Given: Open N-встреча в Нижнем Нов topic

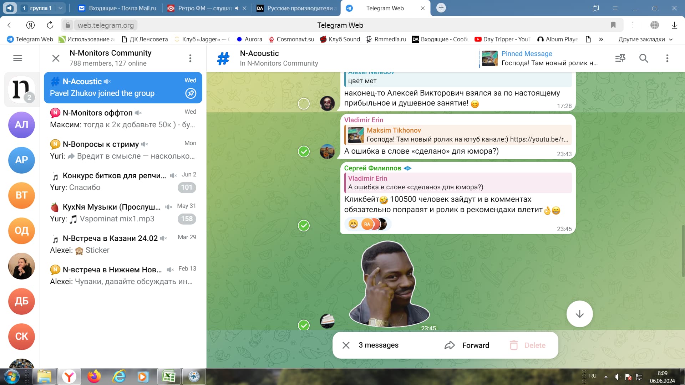Looking at the screenshot, I should click(123, 276).
